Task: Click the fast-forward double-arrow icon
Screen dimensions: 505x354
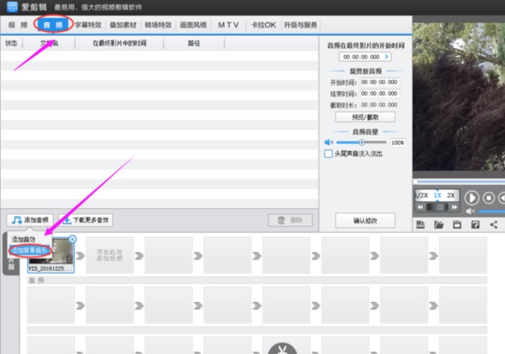Action: pyautogui.click(x=455, y=207)
